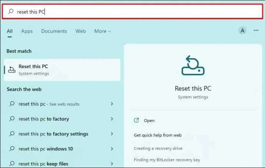Expand chevron for 'reset this pc windows 10'
Viewport: 265px width, 168px height.
[112, 149]
